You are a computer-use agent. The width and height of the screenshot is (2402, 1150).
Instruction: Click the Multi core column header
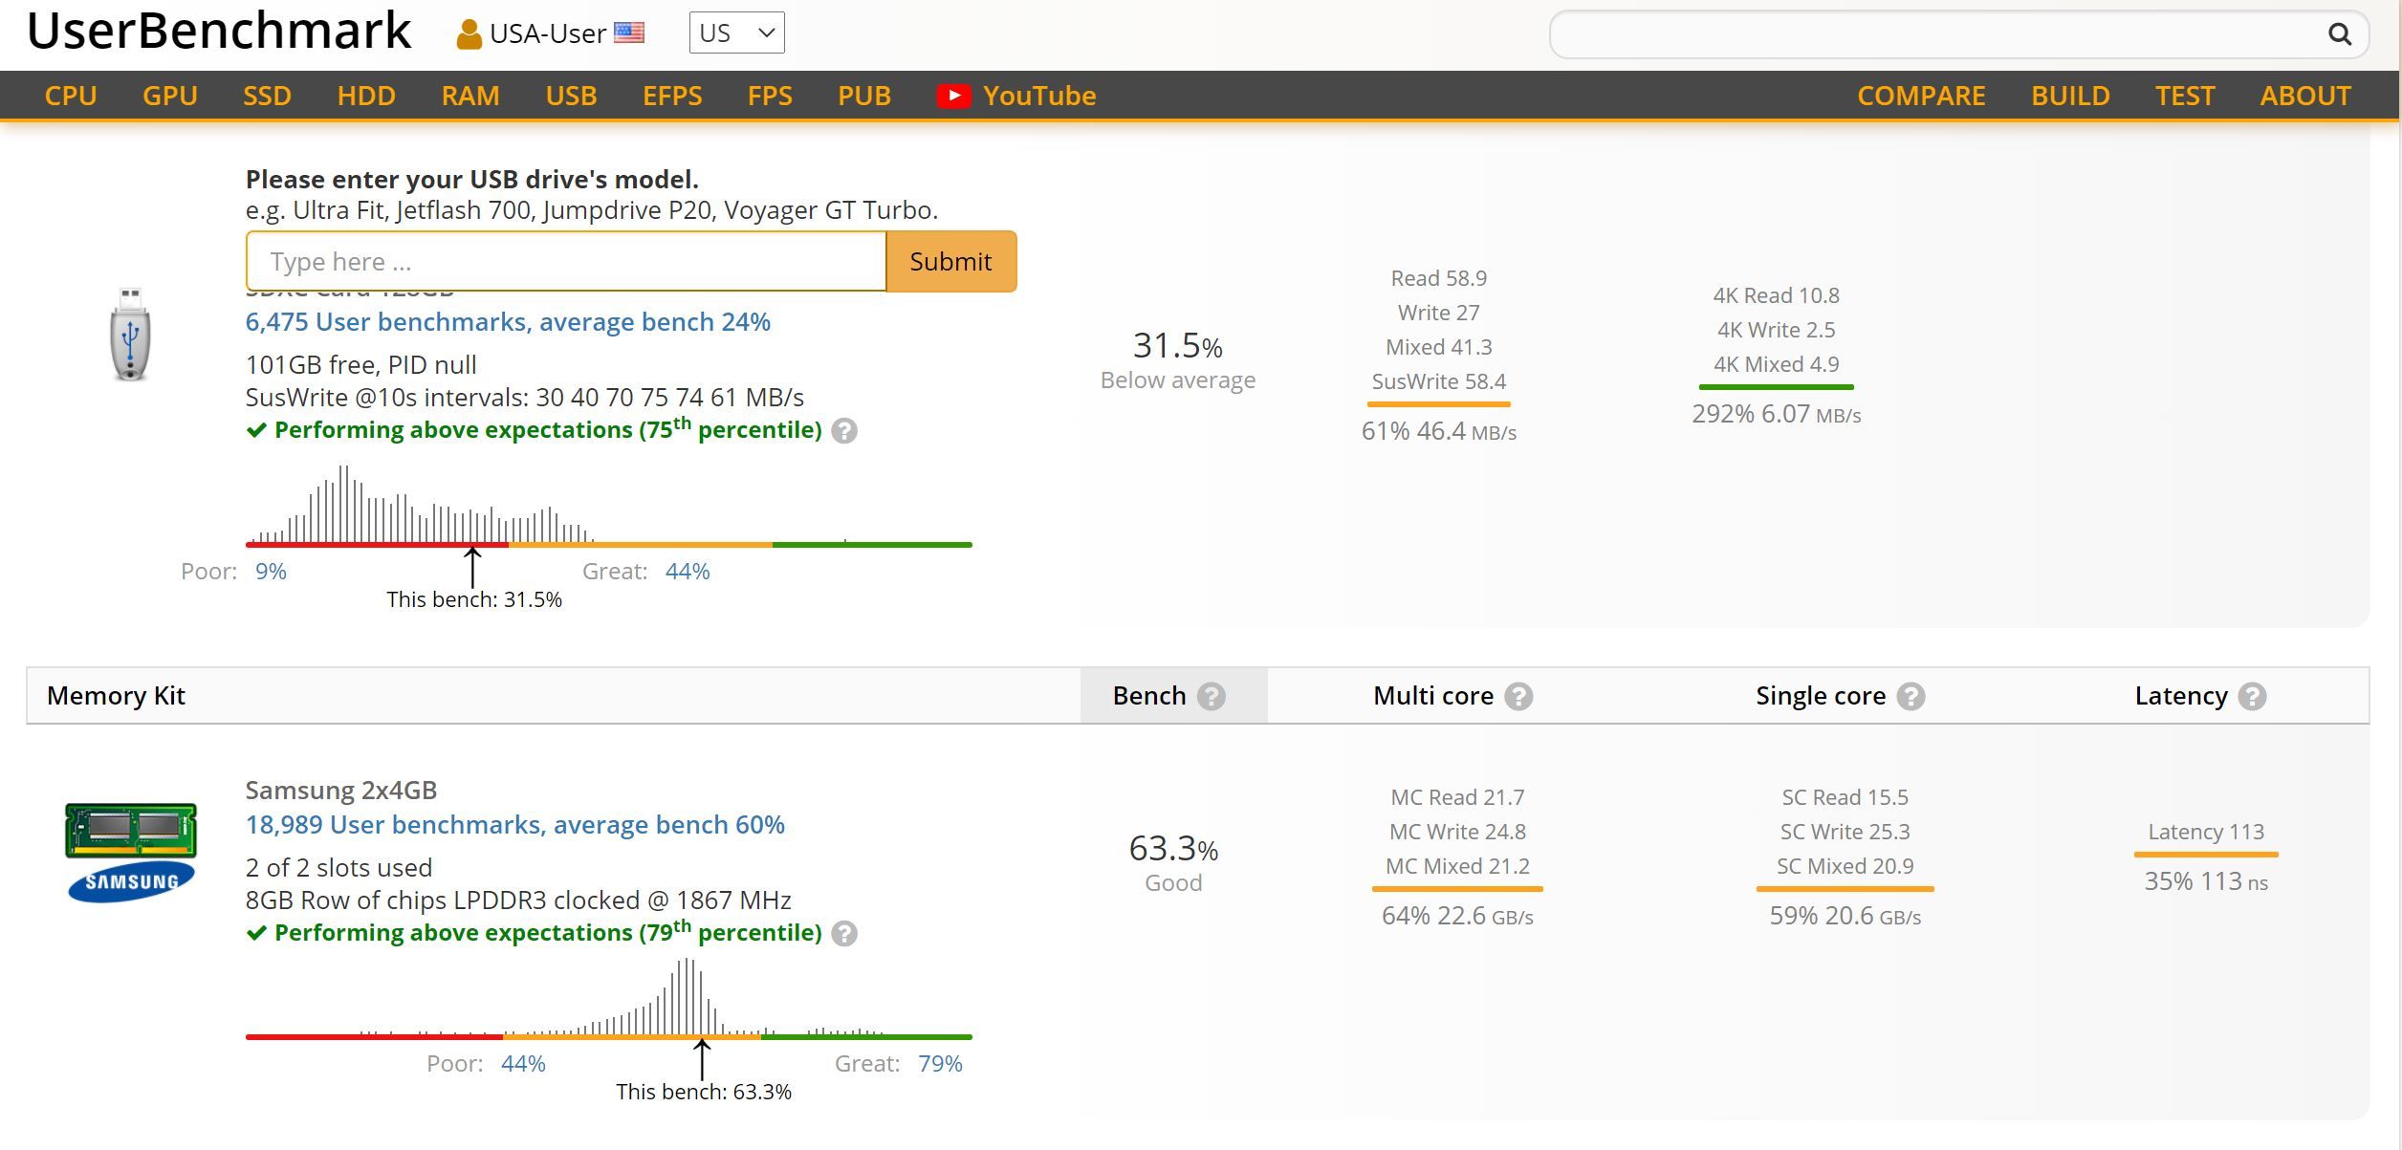tap(1433, 696)
